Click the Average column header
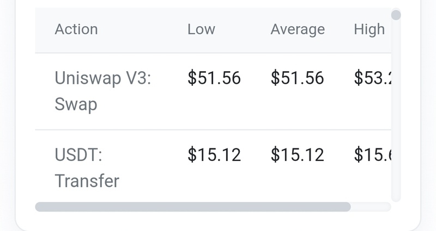 coord(298,29)
